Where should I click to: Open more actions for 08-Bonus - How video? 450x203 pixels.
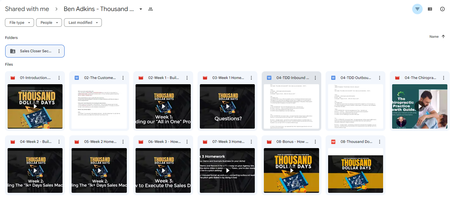[x=315, y=142]
